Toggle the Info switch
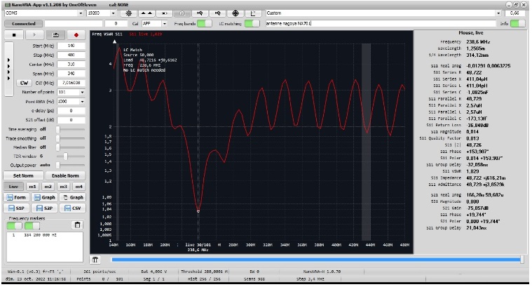This screenshot has height=287, width=532. click(517, 24)
